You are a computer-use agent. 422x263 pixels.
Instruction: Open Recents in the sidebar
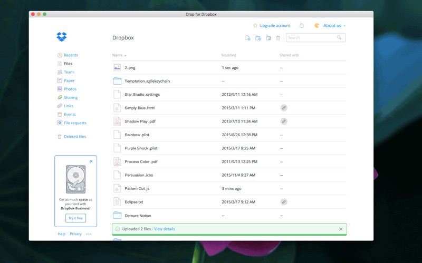point(71,55)
